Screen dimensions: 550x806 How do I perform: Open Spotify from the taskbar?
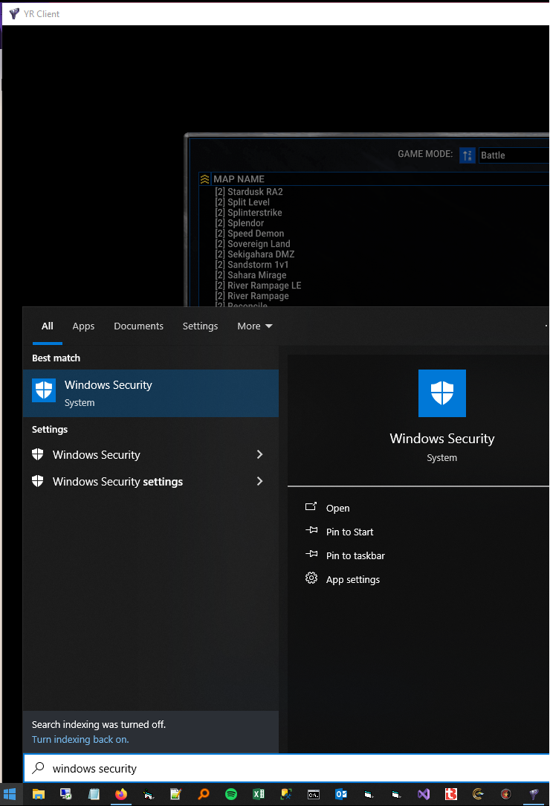(231, 794)
